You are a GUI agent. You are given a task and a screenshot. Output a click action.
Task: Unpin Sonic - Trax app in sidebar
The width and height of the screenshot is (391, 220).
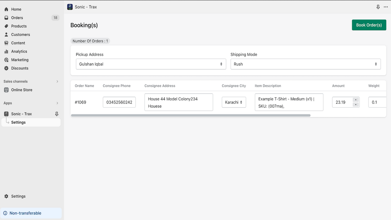57,114
